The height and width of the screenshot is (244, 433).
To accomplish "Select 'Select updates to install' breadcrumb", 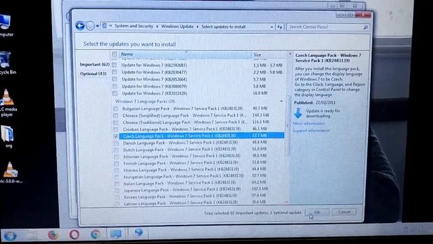I will (x=223, y=26).
